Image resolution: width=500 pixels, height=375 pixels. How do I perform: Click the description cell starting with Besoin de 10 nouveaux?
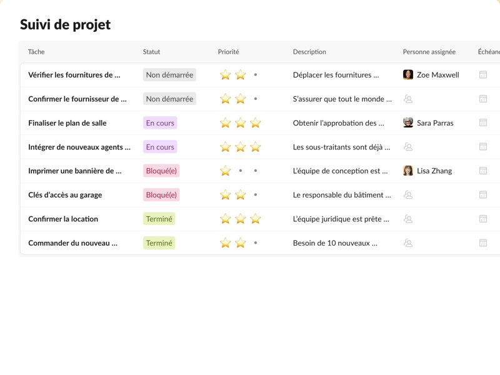pos(335,243)
